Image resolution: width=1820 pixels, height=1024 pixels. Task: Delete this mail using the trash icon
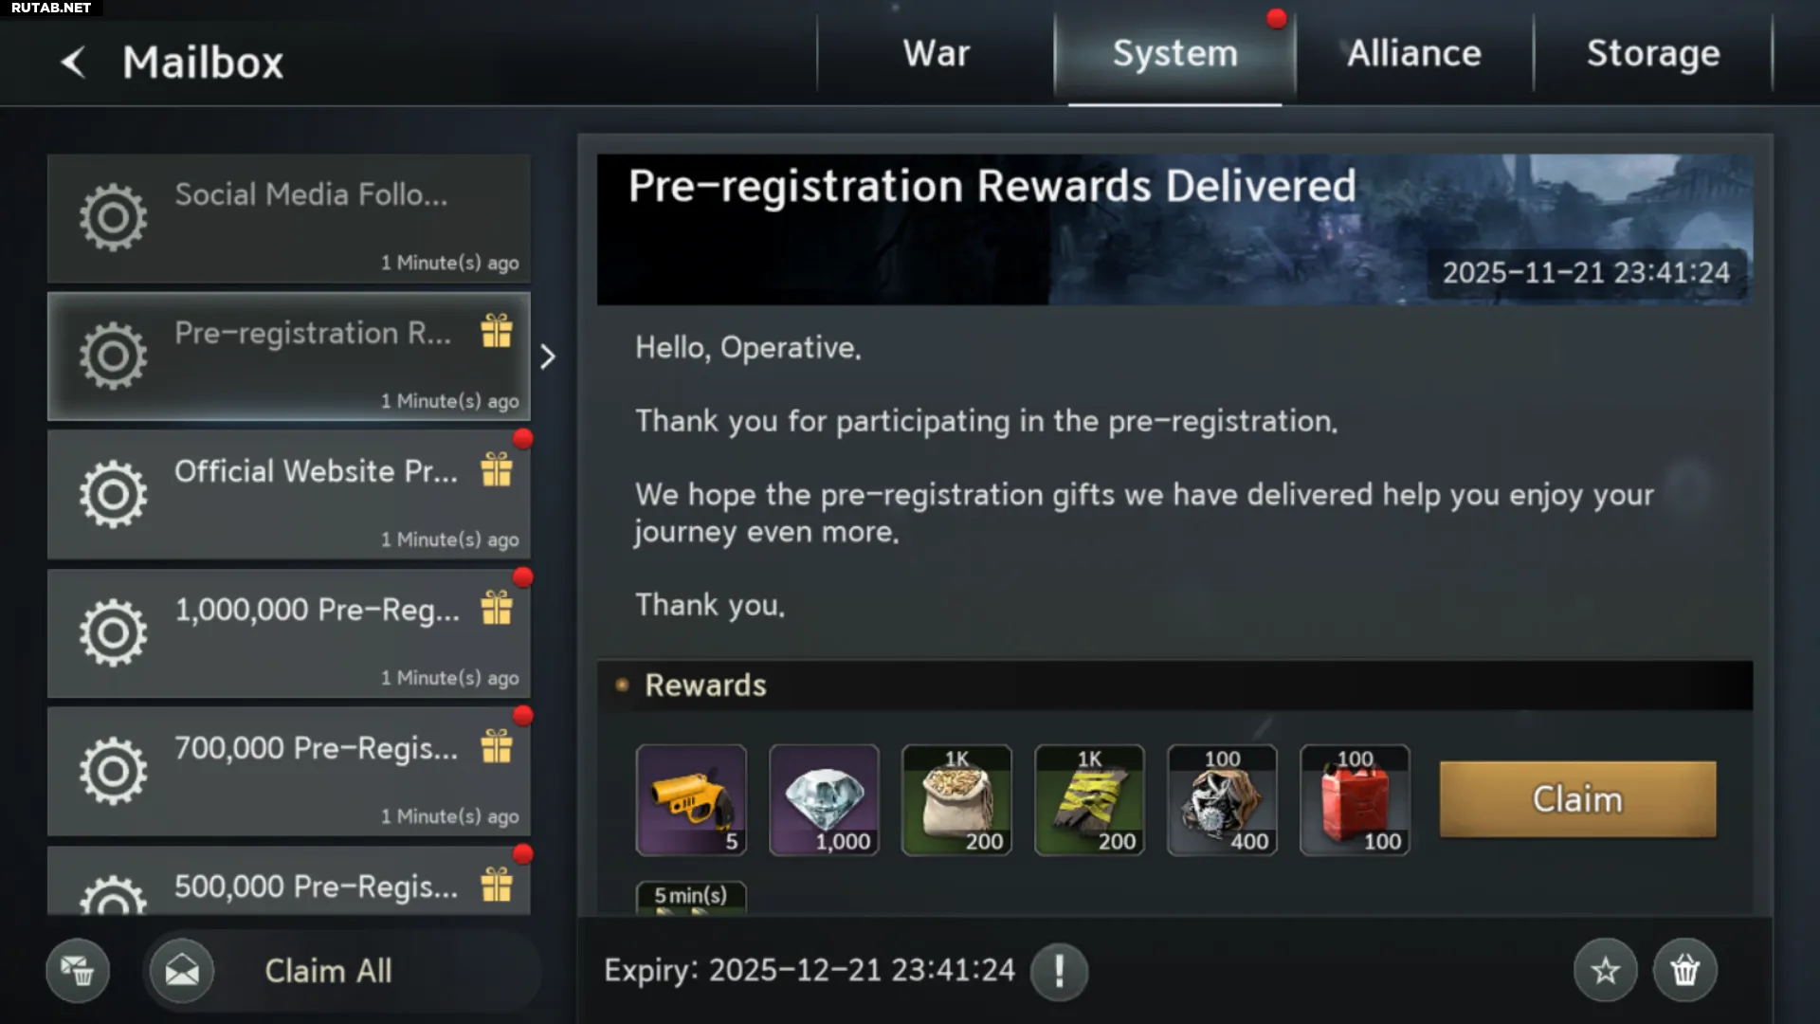pos(1684,970)
